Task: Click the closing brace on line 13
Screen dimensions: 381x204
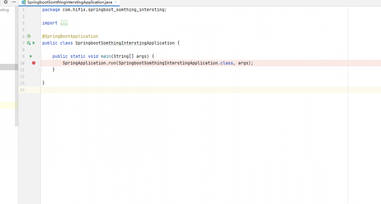Action: tap(43, 83)
